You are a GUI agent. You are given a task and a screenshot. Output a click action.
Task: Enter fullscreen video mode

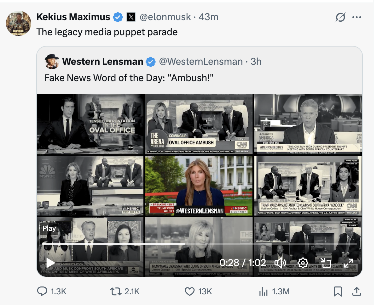348,263
